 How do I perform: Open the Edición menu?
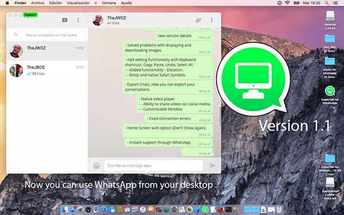click(56, 3)
